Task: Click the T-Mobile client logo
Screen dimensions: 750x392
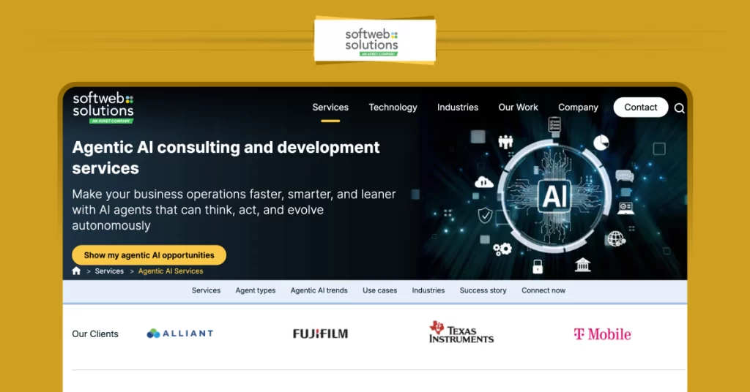Action: point(602,334)
